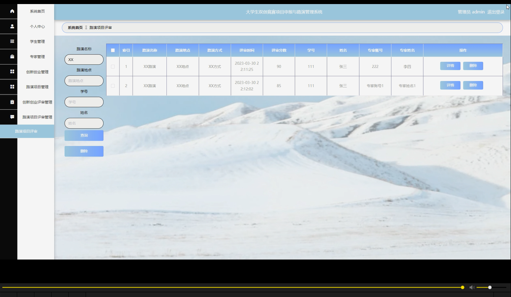Screen dimensions: 511x297
Task: Click the user profile icon in the sidebar
Action: pyautogui.click(x=12, y=26)
